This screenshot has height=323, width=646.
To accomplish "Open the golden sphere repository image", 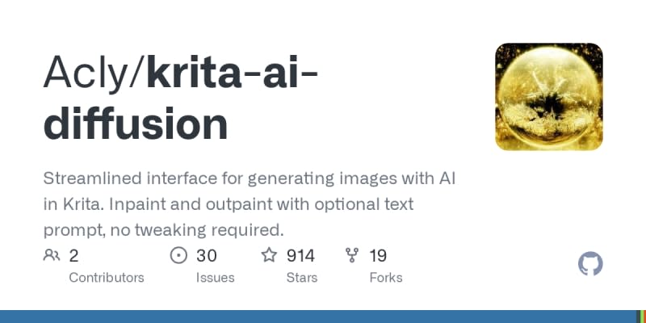I will [x=548, y=97].
